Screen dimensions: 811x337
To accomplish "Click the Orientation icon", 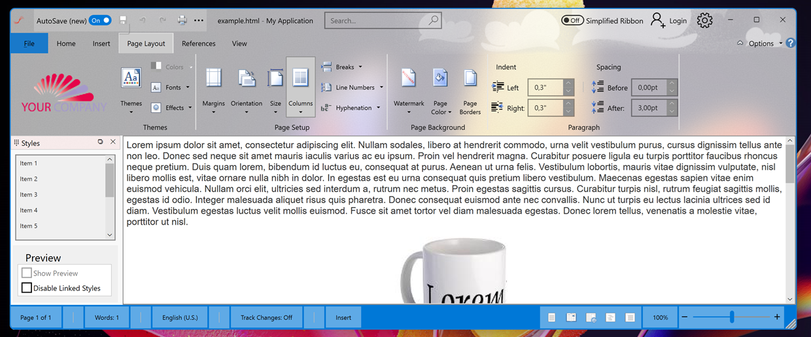I will pos(247,78).
